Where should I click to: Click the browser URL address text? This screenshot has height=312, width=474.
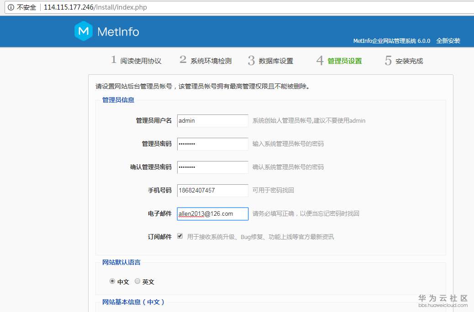pos(95,7)
